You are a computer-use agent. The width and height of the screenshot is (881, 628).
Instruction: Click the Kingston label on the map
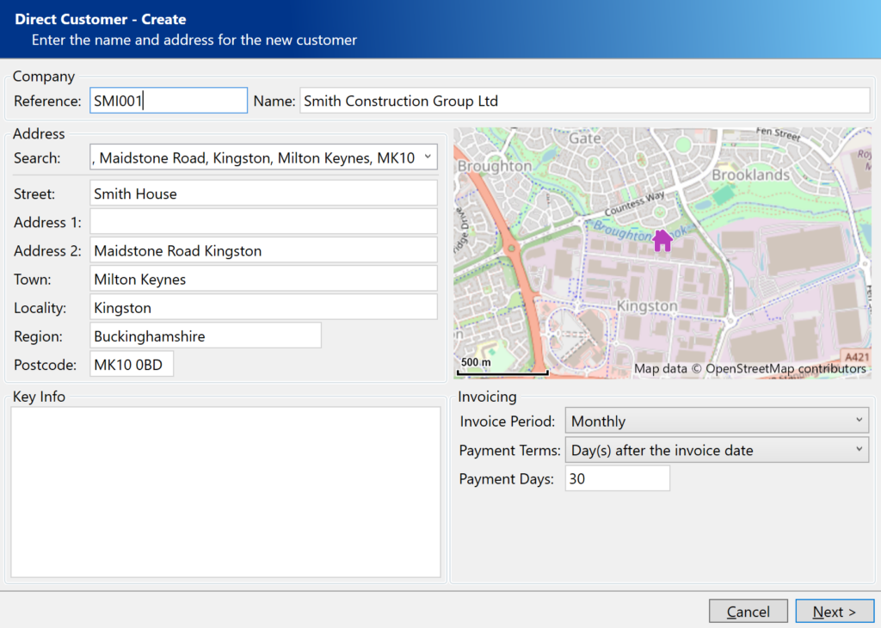click(x=647, y=306)
